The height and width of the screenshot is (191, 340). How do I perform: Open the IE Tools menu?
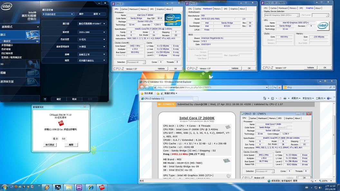coord(320,98)
